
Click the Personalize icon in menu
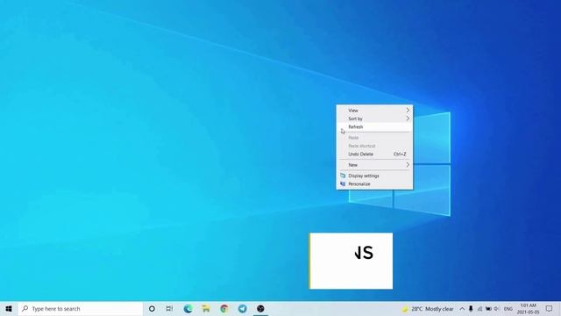tap(343, 183)
